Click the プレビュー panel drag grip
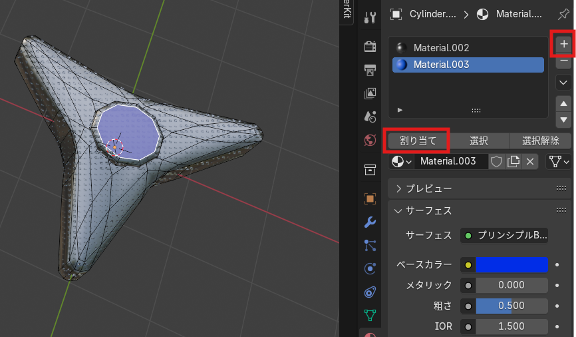 [x=561, y=188]
